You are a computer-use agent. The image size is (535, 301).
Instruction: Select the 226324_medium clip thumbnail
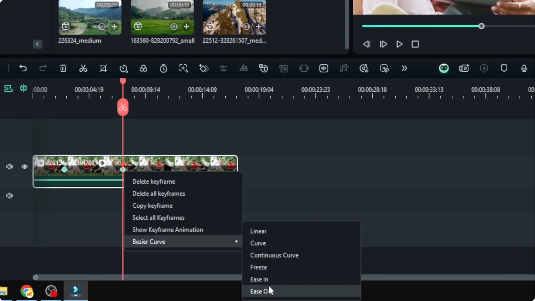point(90,17)
